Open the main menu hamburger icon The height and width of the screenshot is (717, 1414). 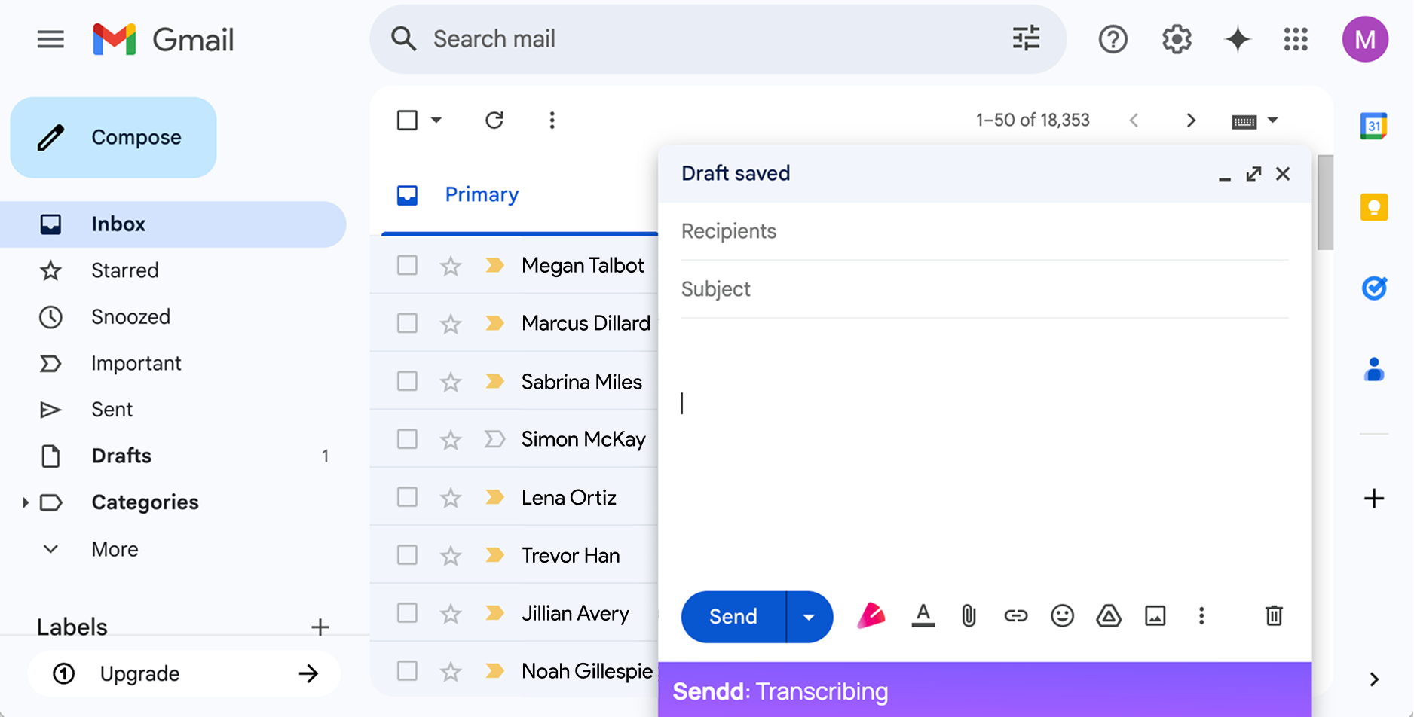click(x=50, y=39)
